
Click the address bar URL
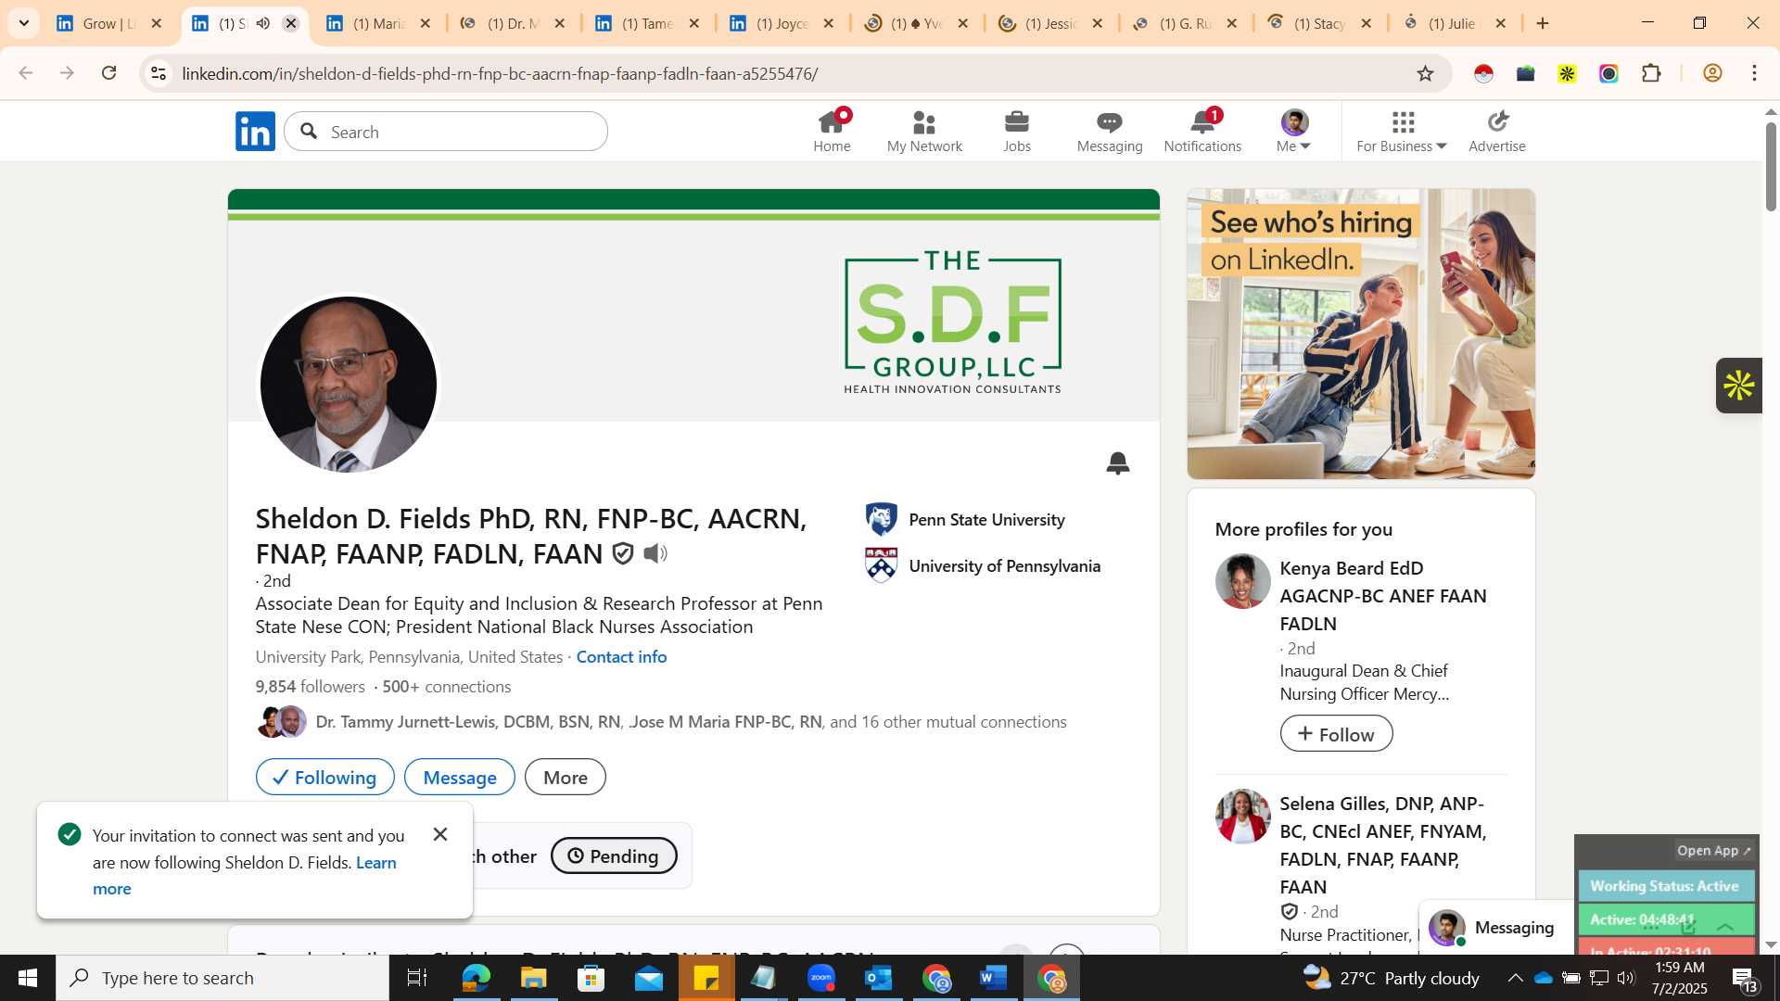pyautogui.click(x=500, y=73)
